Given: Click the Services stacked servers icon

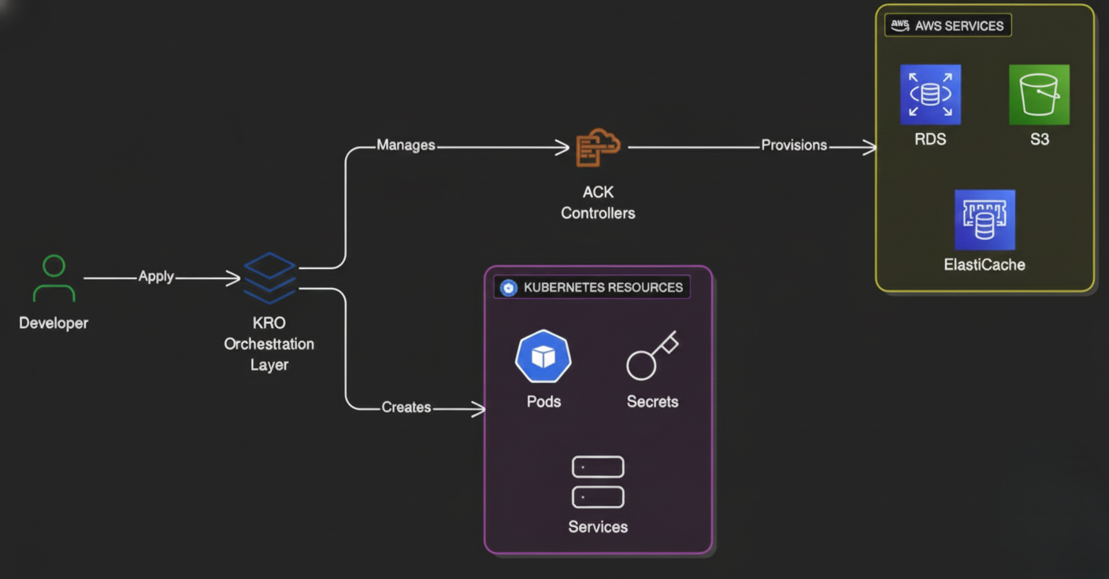Looking at the screenshot, I should pyautogui.click(x=598, y=482).
